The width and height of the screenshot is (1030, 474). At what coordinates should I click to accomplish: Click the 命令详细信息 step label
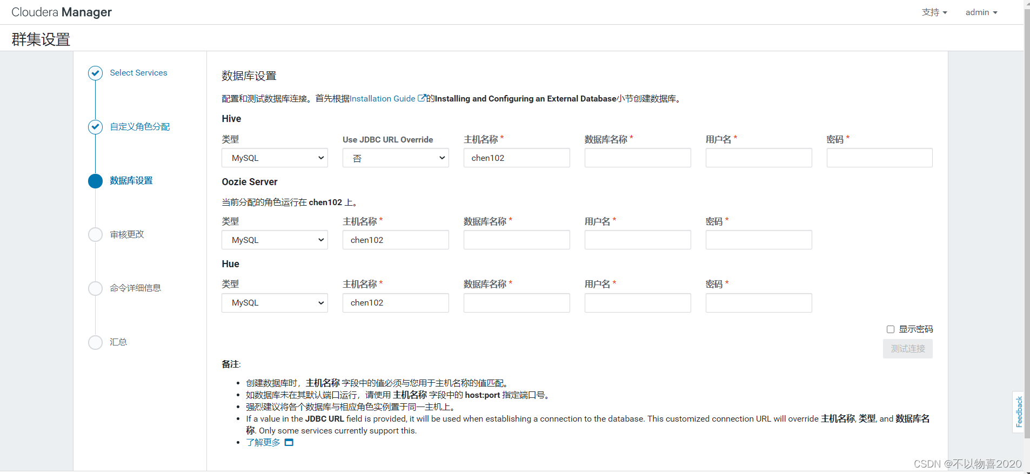click(136, 288)
